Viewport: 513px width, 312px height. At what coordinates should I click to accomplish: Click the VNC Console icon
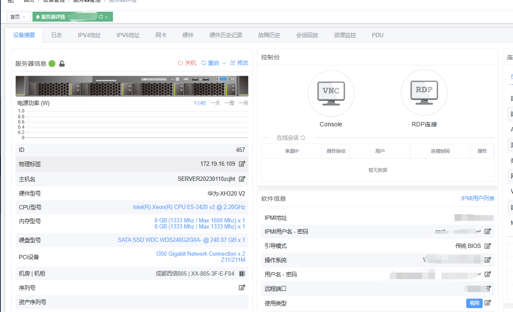[x=331, y=93]
